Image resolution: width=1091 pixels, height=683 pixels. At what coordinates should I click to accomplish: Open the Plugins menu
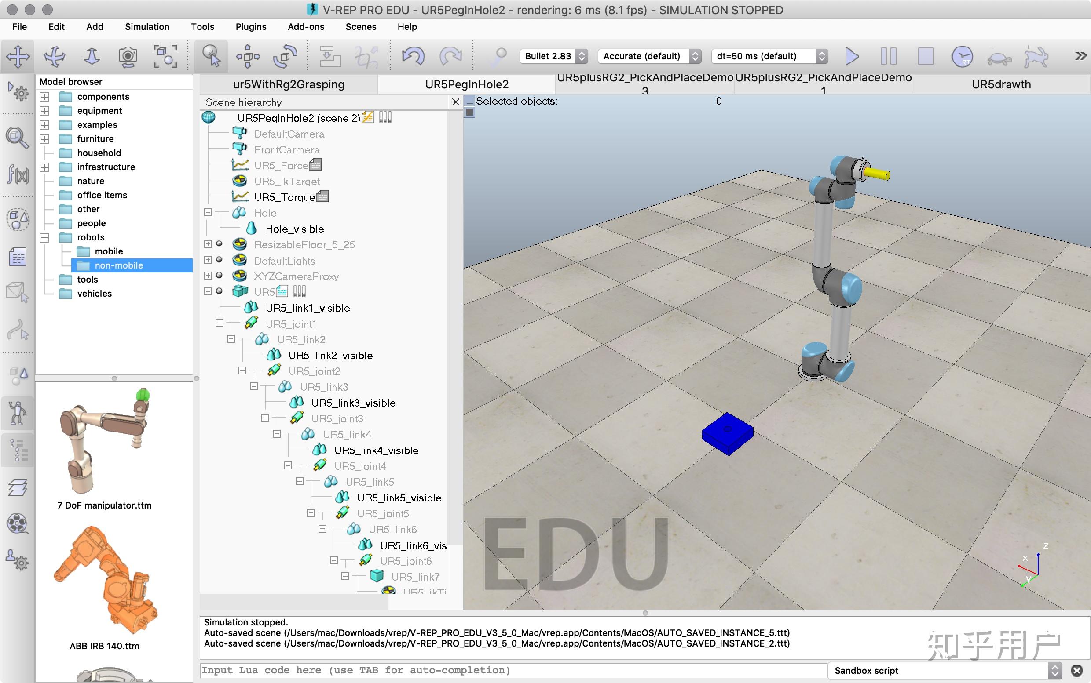[x=250, y=27]
